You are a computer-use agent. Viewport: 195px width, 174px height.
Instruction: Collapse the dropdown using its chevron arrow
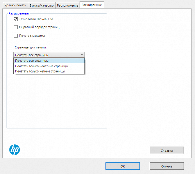(x=82, y=55)
